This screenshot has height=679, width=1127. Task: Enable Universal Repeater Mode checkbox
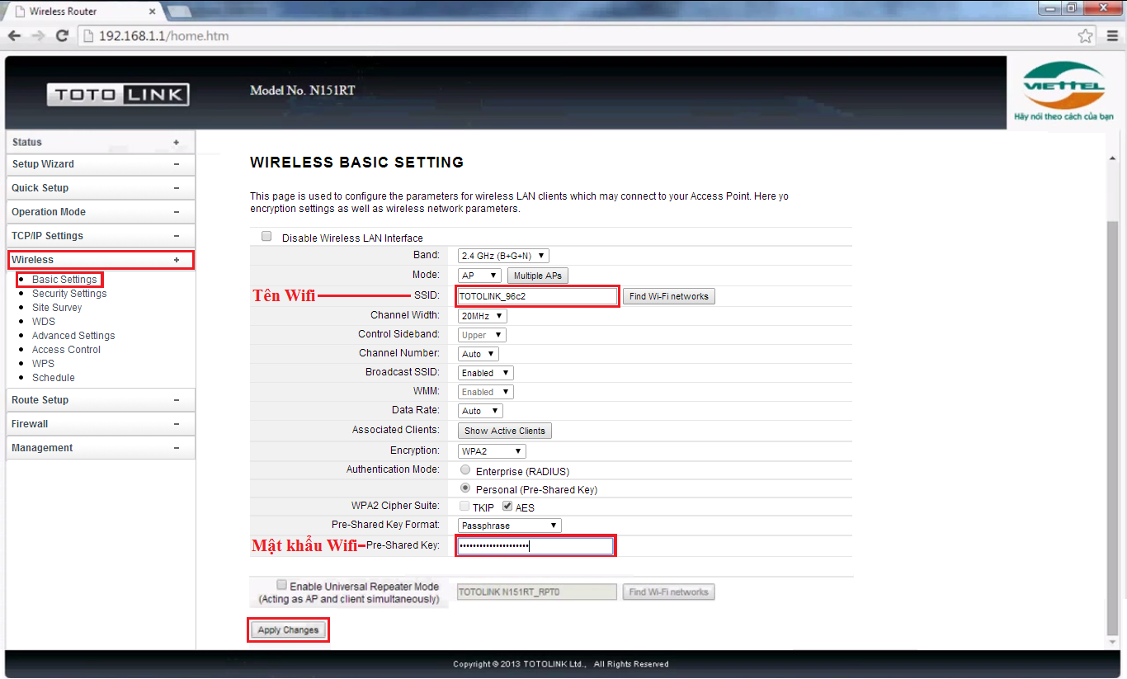282,585
